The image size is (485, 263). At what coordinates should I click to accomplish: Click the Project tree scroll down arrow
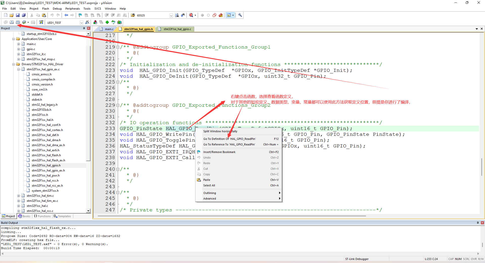88,211
